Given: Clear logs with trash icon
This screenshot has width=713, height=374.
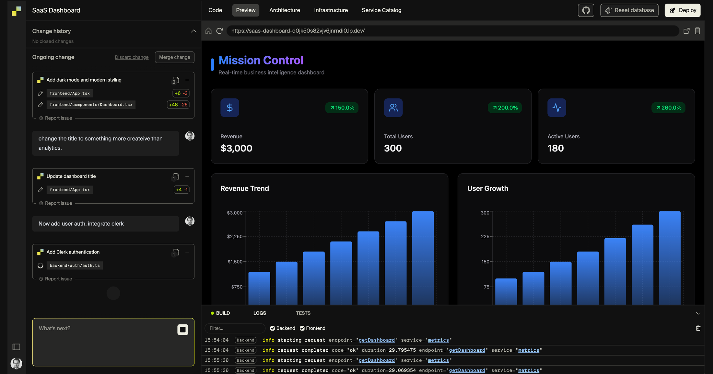Looking at the screenshot, I should (x=698, y=328).
